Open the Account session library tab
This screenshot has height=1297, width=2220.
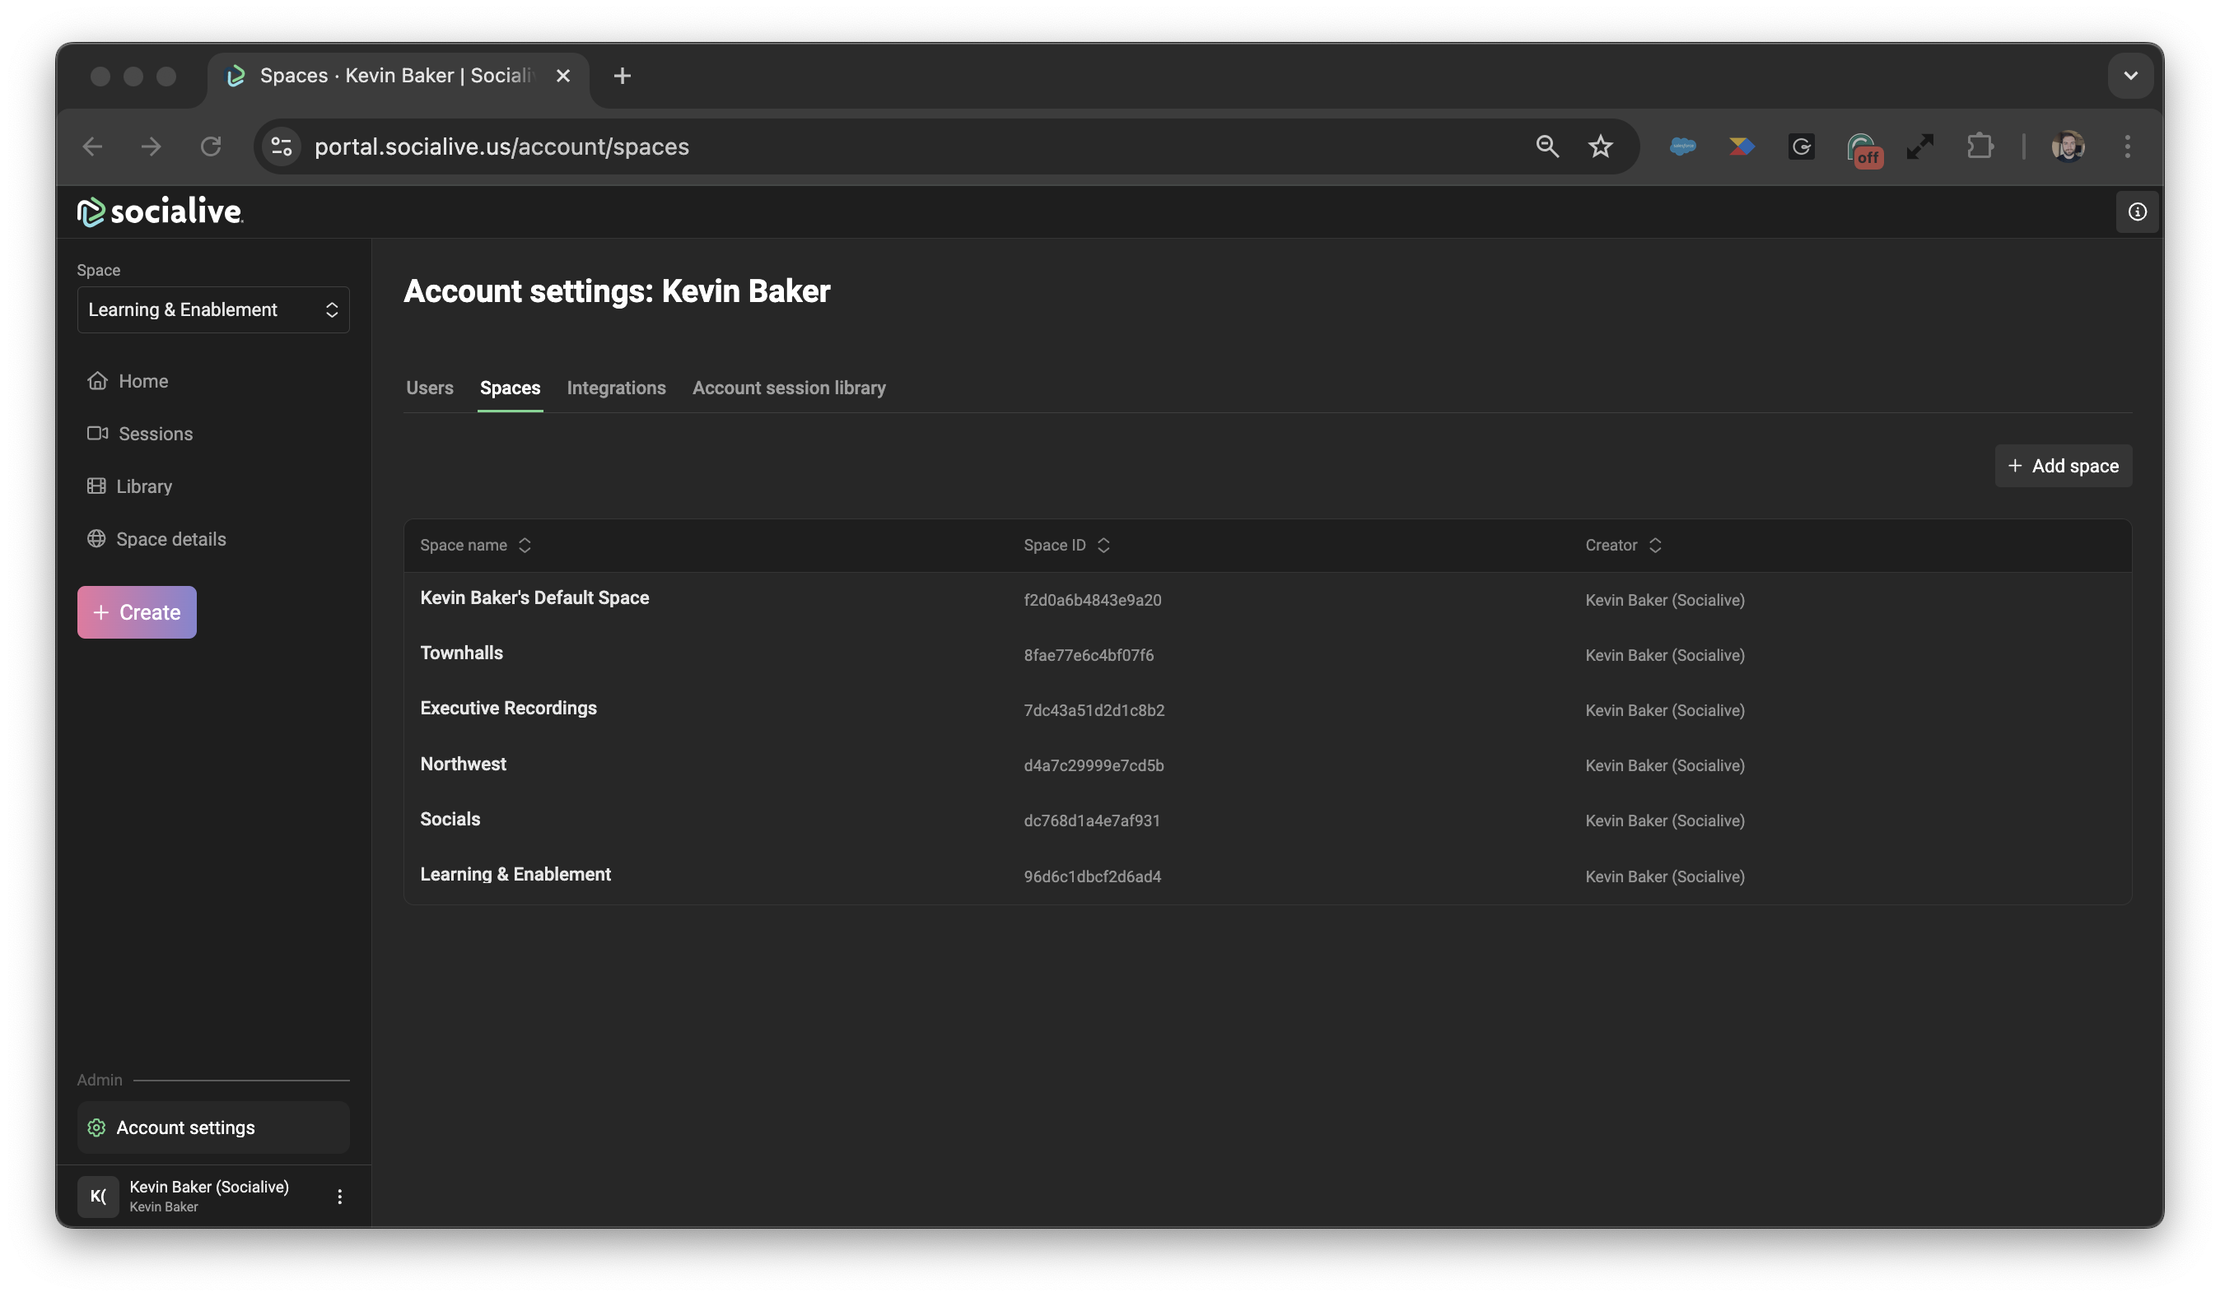tap(789, 388)
